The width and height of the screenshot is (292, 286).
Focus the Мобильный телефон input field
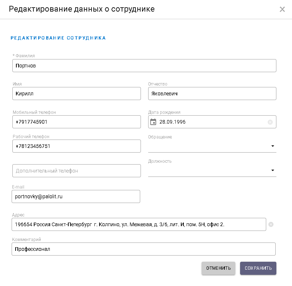(77, 122)
